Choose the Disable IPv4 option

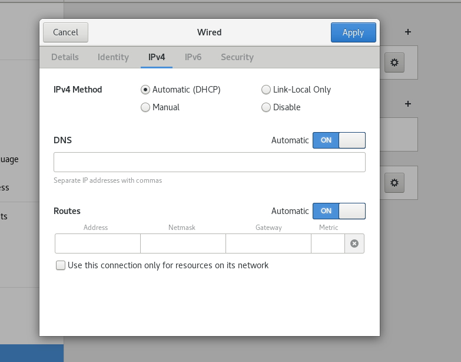[x=266, y=107]
